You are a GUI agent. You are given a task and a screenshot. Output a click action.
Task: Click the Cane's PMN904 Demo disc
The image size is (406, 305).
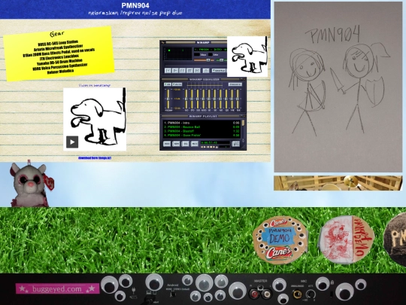pyautogui.click(x=280, y=240)
